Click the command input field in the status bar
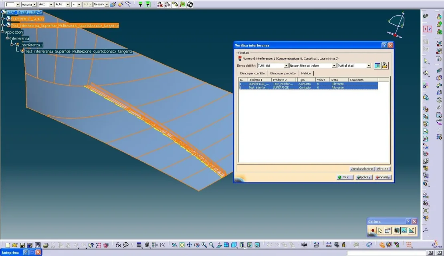 tap(387, 253)
